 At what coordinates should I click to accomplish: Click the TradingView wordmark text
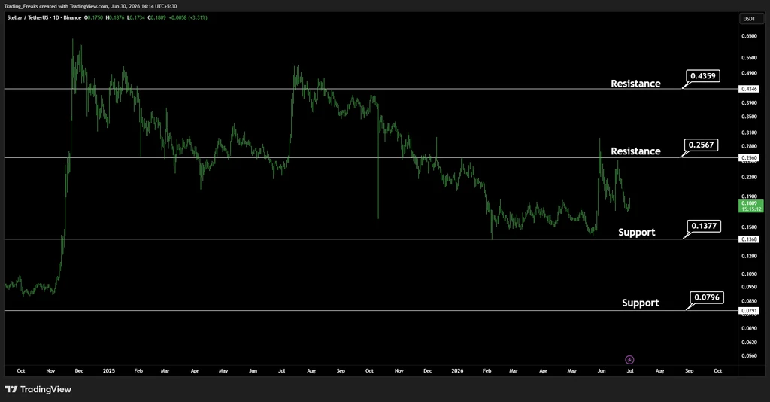pyautogui.click(x=46, y=390)
